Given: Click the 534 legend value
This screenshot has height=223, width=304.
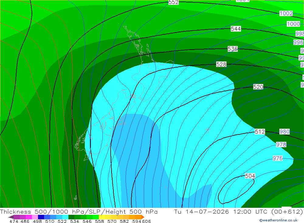Looking at the screenshot, I should click(x=75, y=221).
